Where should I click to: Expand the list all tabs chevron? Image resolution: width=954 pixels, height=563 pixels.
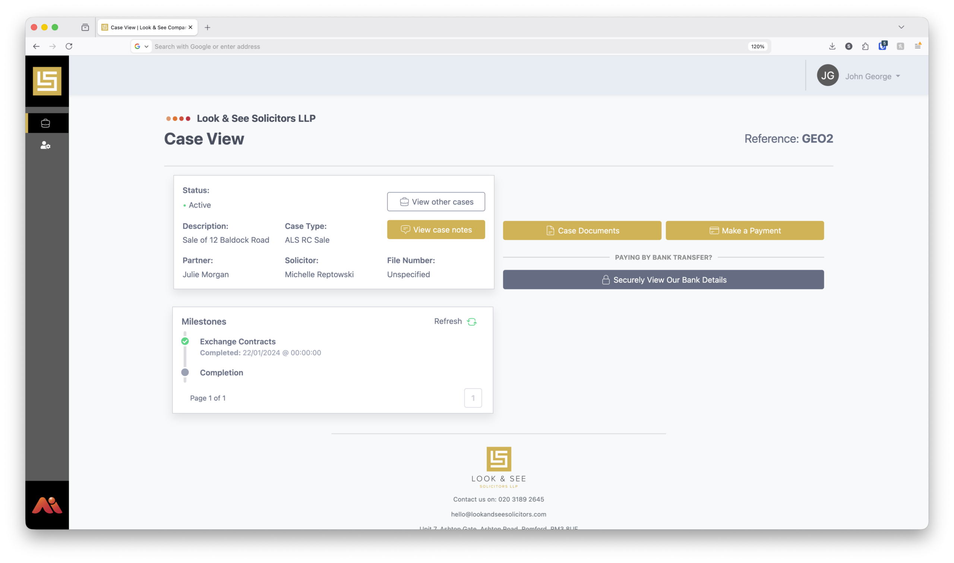[901, 27]
